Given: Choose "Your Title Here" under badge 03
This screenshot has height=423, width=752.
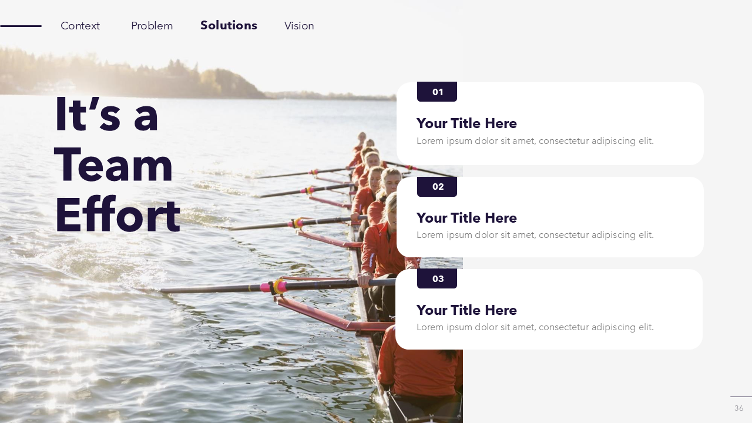Looking at the screenshot, I should tap(466, 310).
